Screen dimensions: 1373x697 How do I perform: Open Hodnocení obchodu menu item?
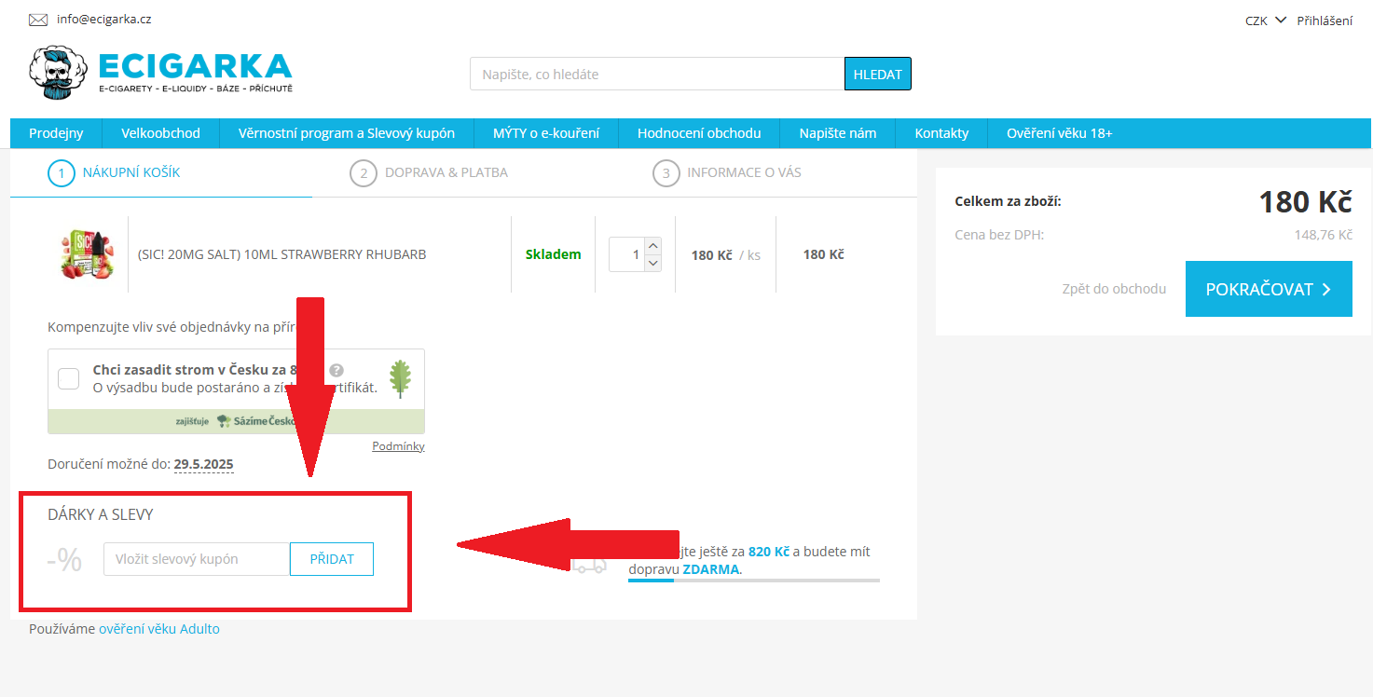[x=699, y=133]
